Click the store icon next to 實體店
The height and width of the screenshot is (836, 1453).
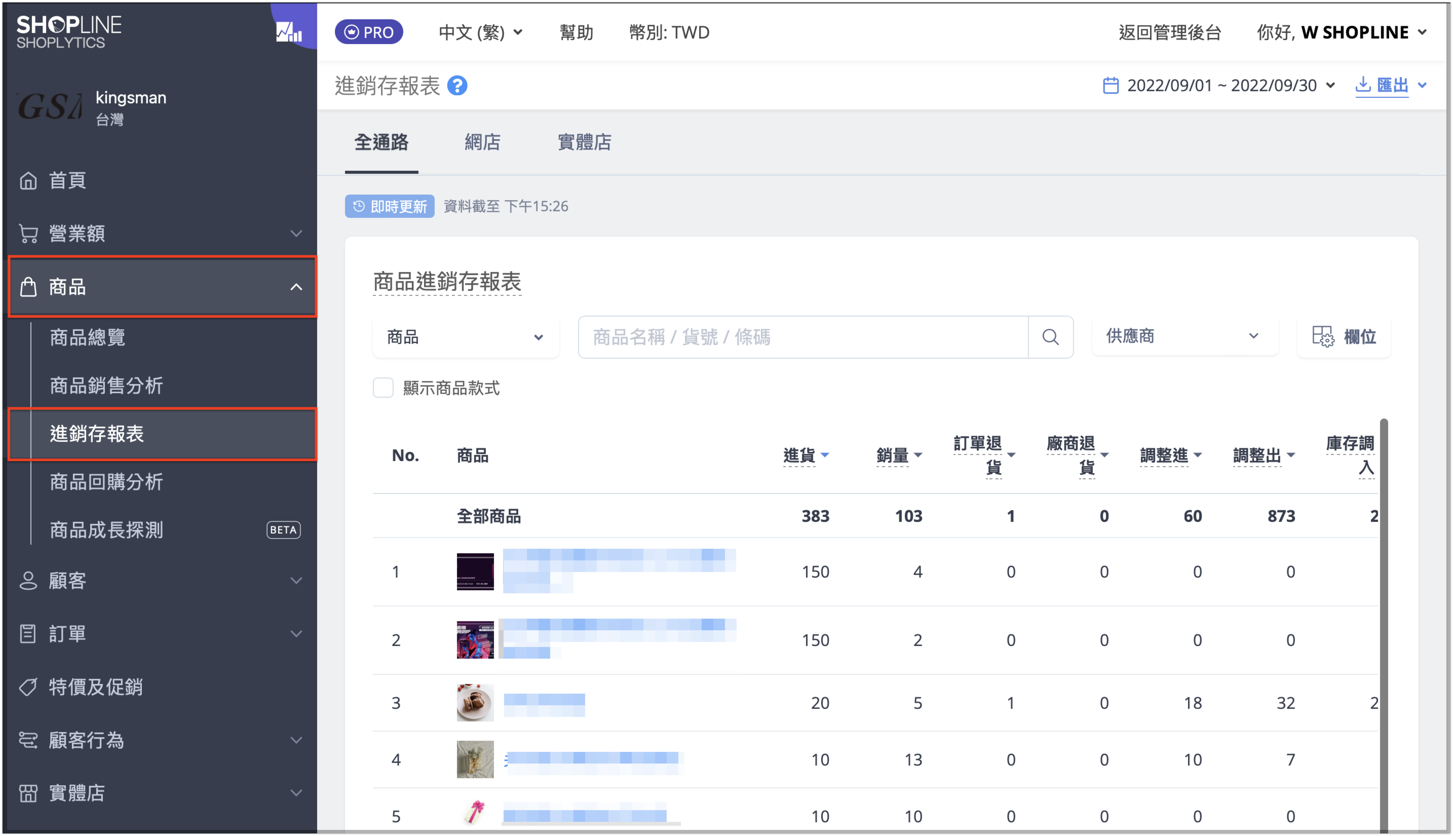28,793
